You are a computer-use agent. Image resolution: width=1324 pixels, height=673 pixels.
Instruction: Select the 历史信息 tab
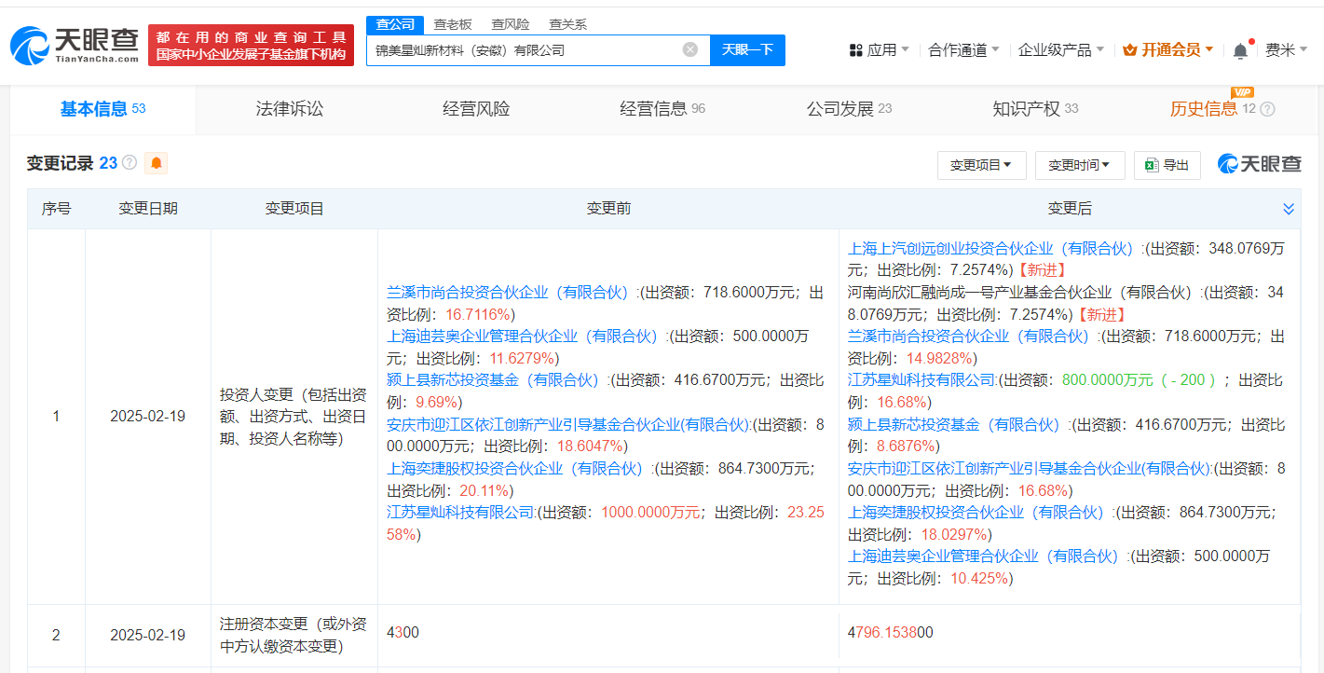point(1204,109)
